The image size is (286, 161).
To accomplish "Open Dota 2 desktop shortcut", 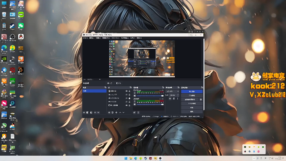I will click(x=13, y=71).
